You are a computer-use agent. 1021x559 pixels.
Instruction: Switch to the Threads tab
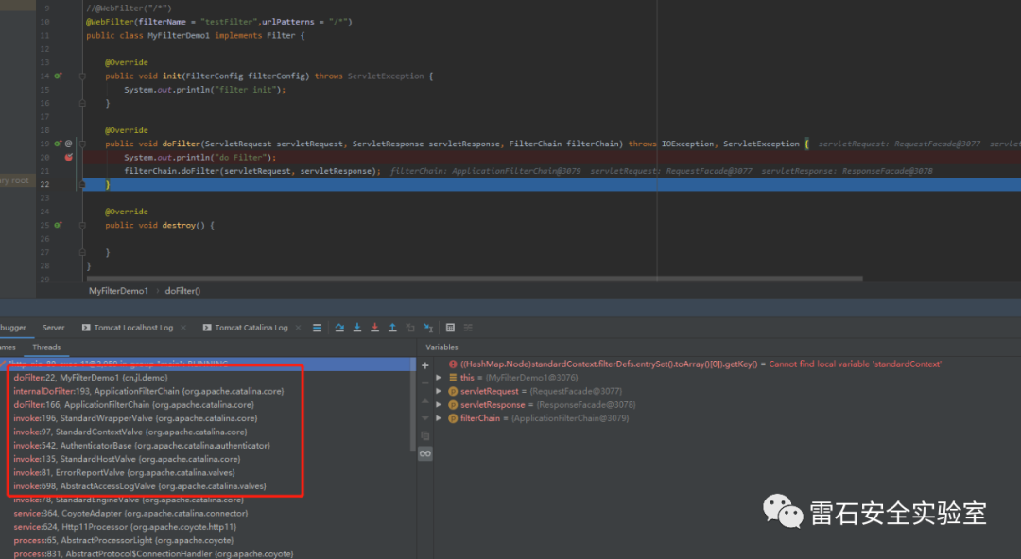46,347
